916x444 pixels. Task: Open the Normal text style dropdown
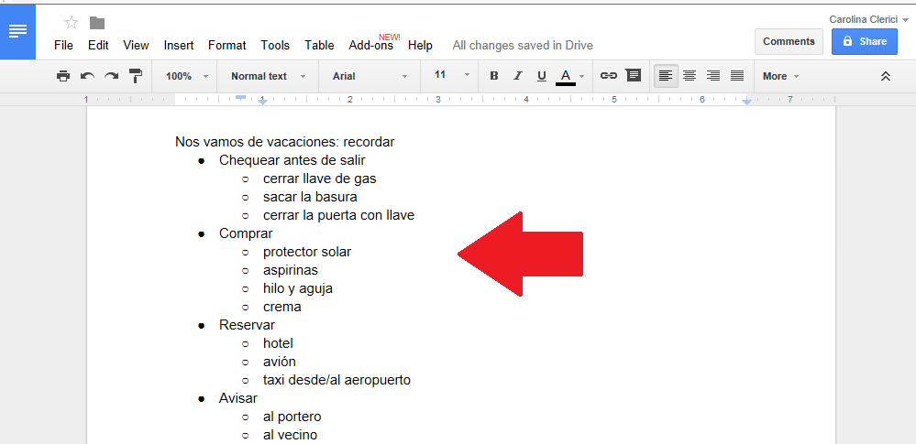268,76
